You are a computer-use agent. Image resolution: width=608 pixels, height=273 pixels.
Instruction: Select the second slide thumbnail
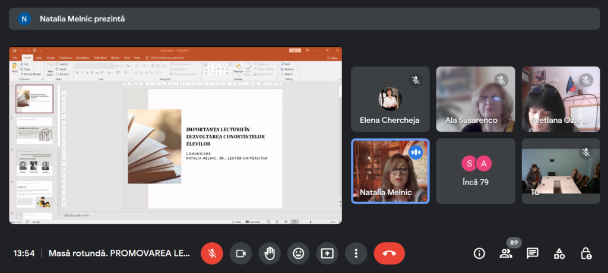[x=34, y=131]
